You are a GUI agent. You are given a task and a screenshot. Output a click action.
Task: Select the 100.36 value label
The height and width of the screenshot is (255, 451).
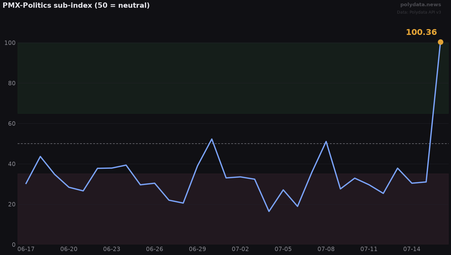pos(421,32)
